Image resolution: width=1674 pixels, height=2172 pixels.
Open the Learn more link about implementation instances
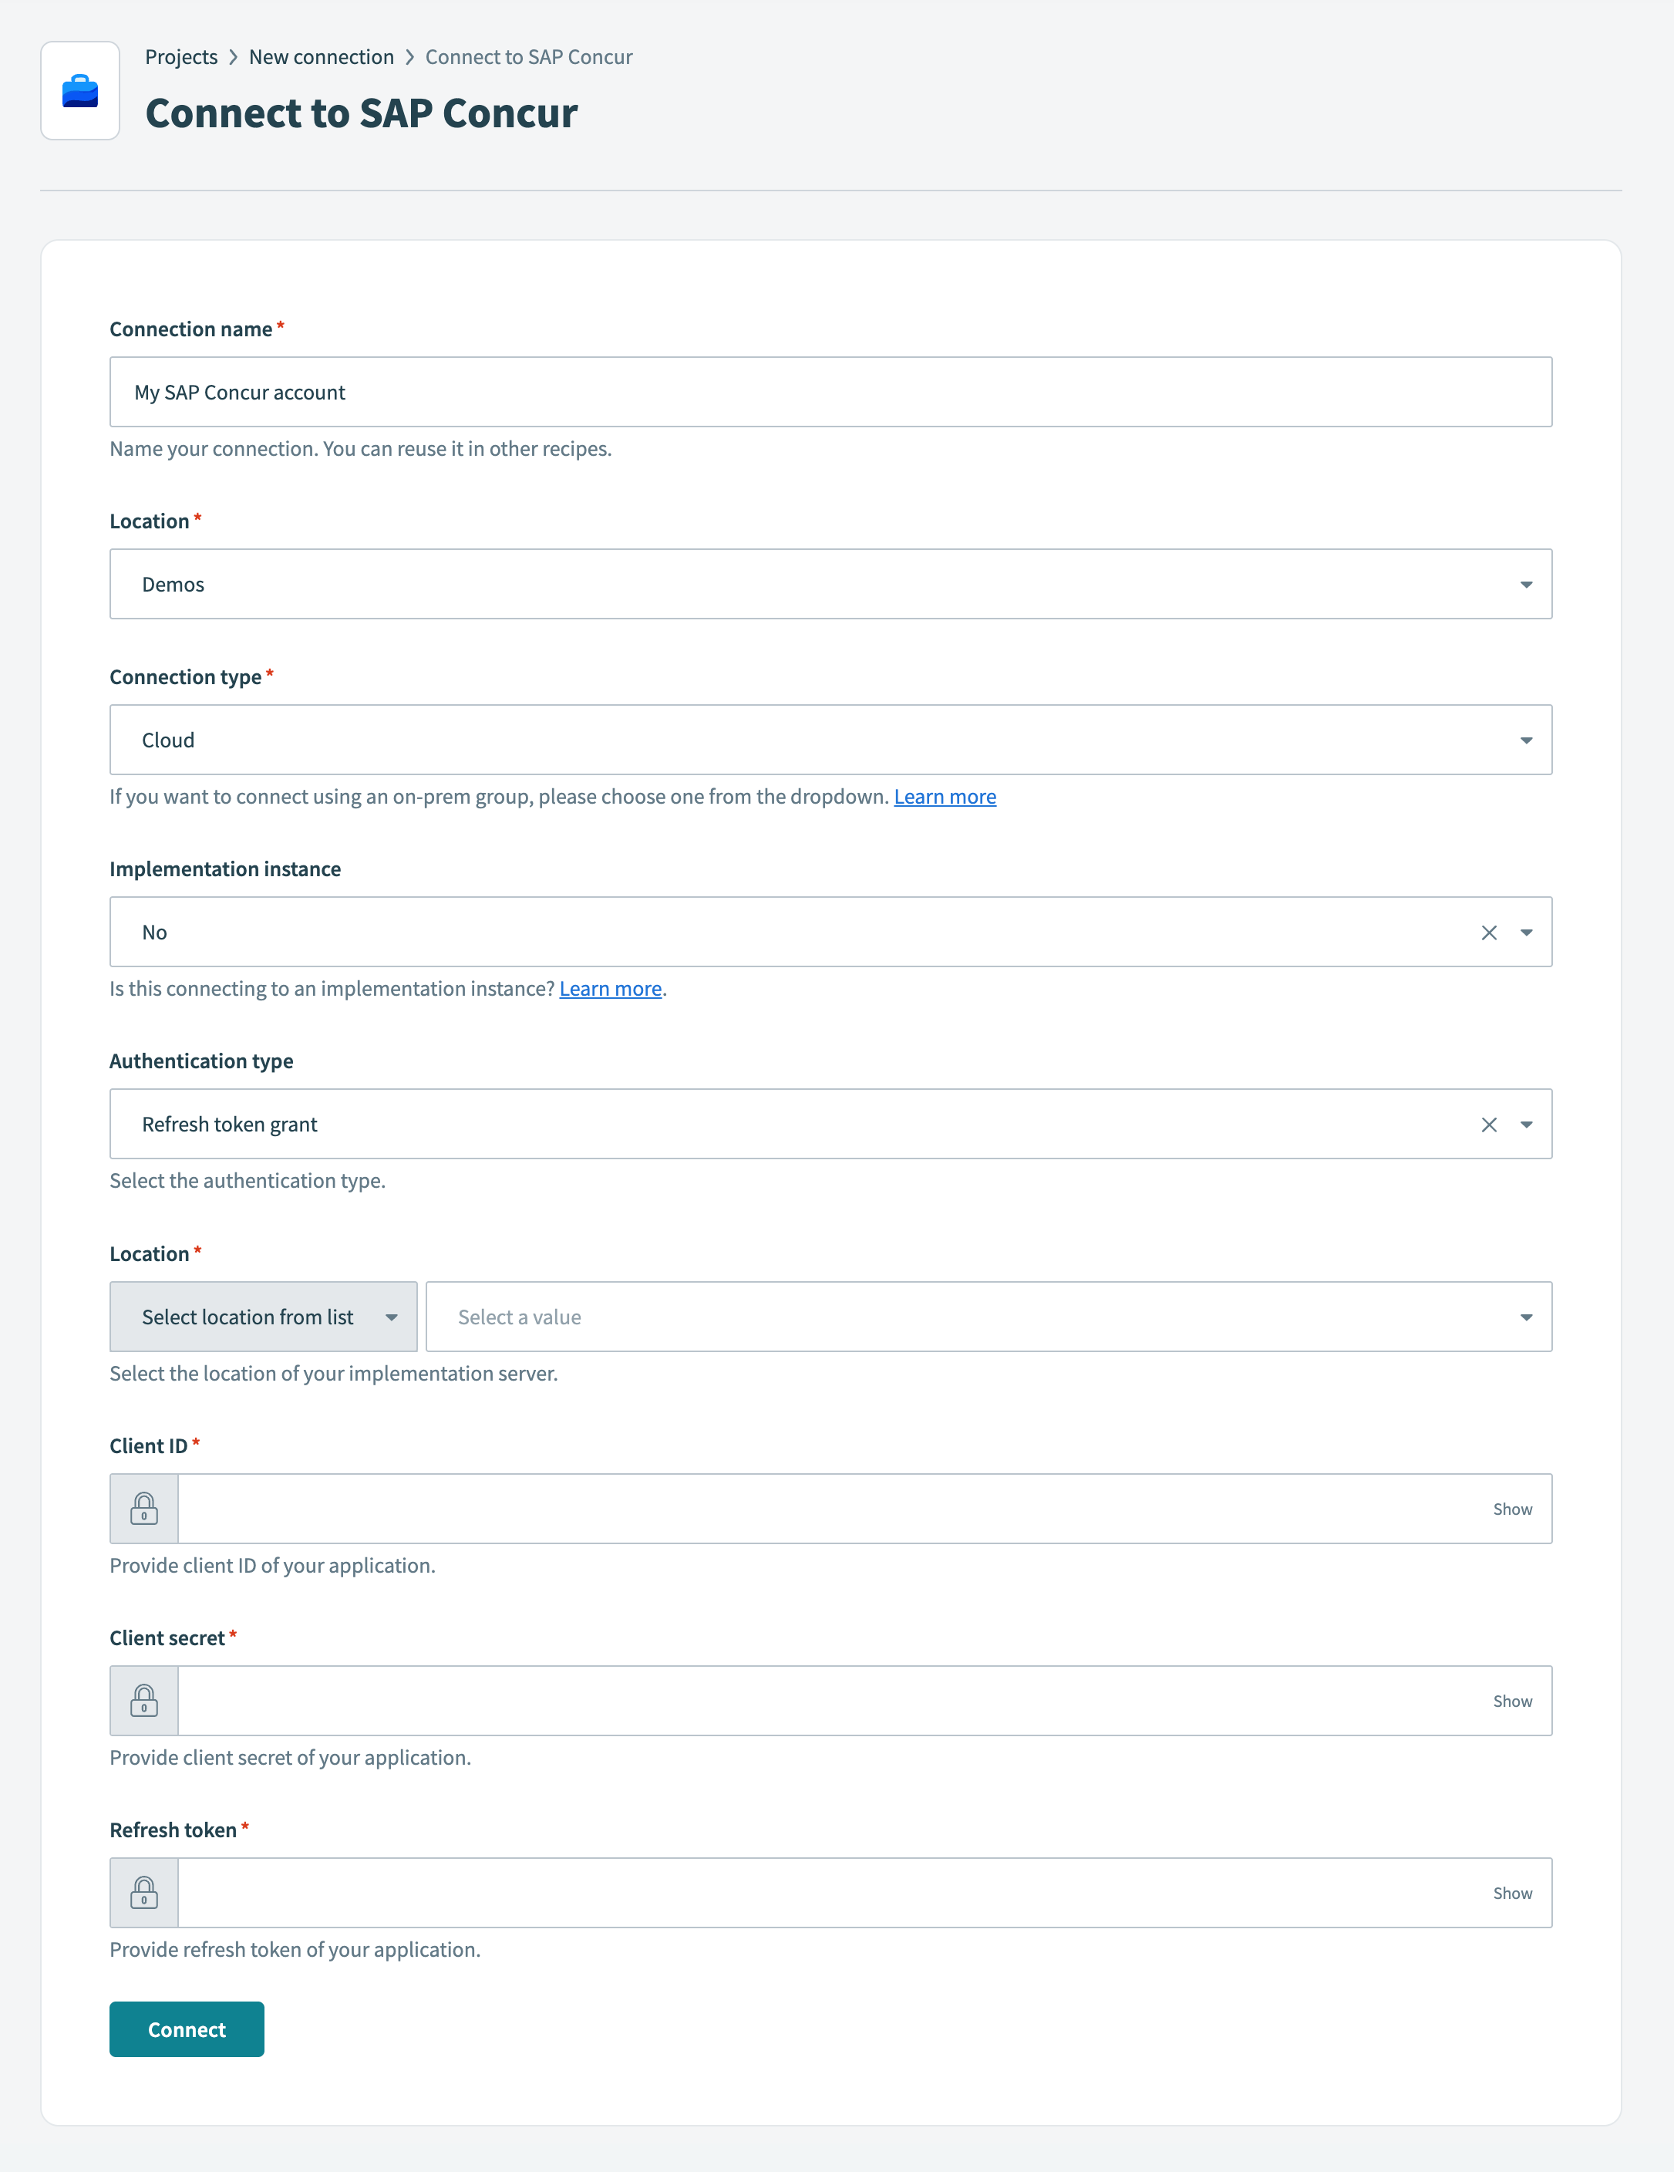609,987
